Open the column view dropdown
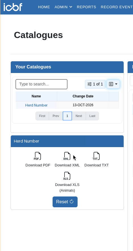This screenshot has height=251, width=133. coord(113,84)
